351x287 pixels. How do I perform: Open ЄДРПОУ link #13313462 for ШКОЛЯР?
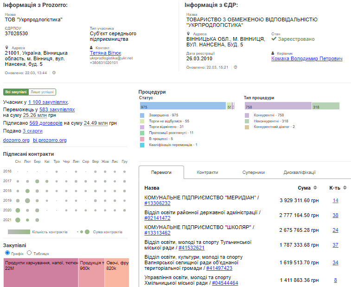click(157, 233)
